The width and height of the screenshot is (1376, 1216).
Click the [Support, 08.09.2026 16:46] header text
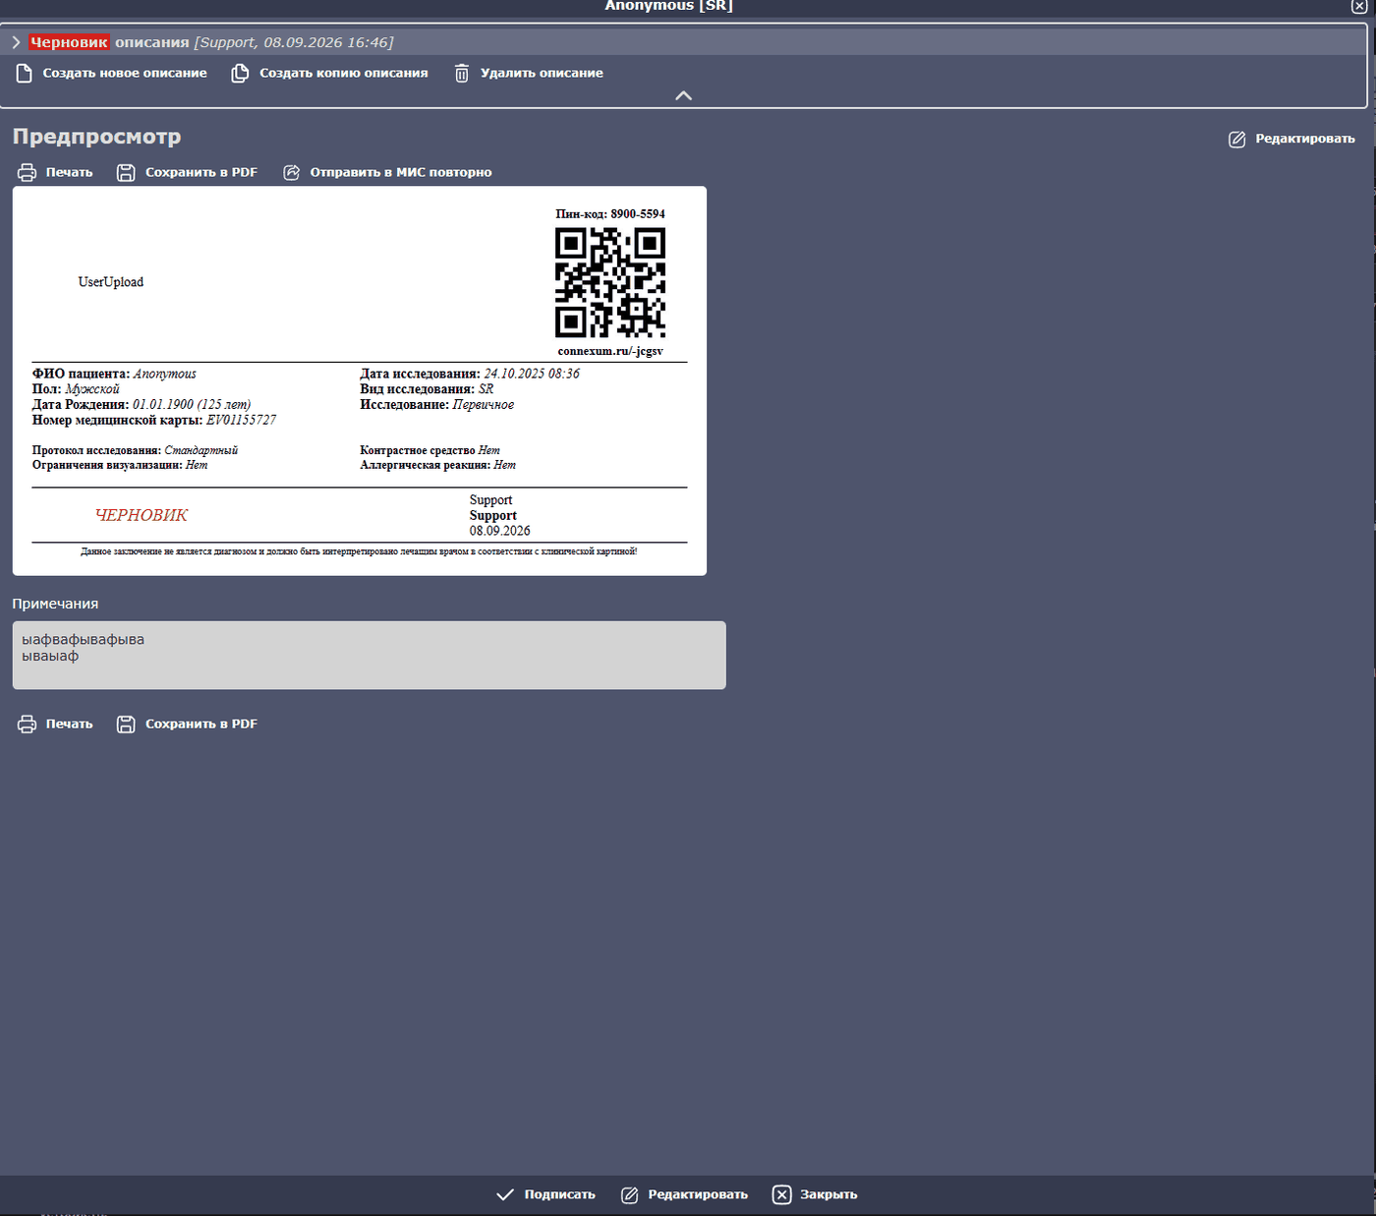point(294,42)
